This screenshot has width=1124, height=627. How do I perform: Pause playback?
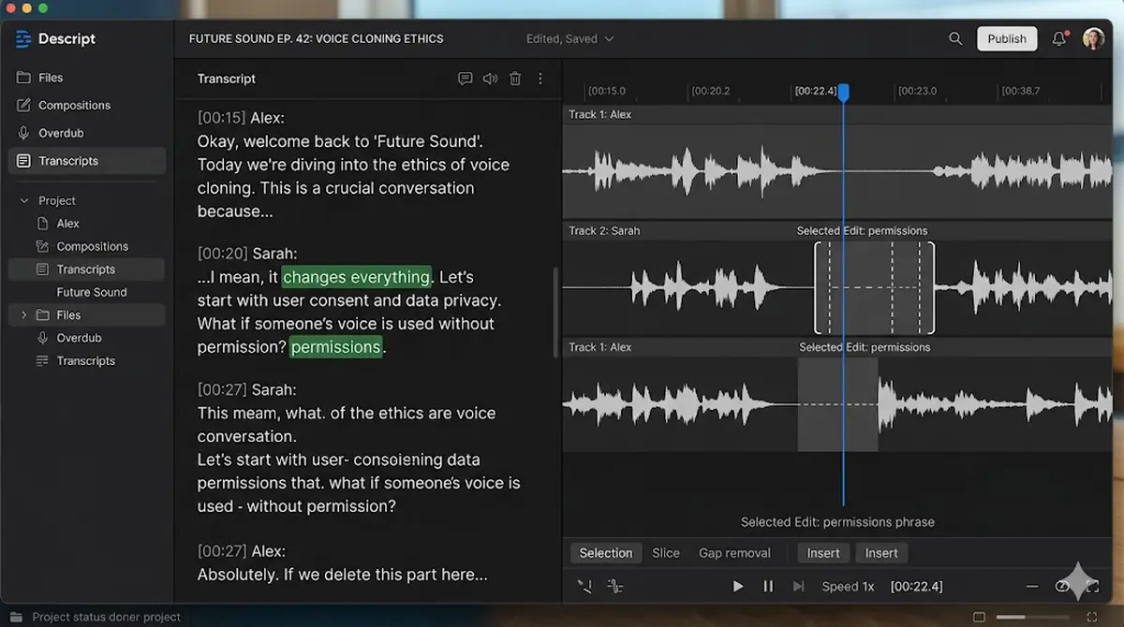768,587
